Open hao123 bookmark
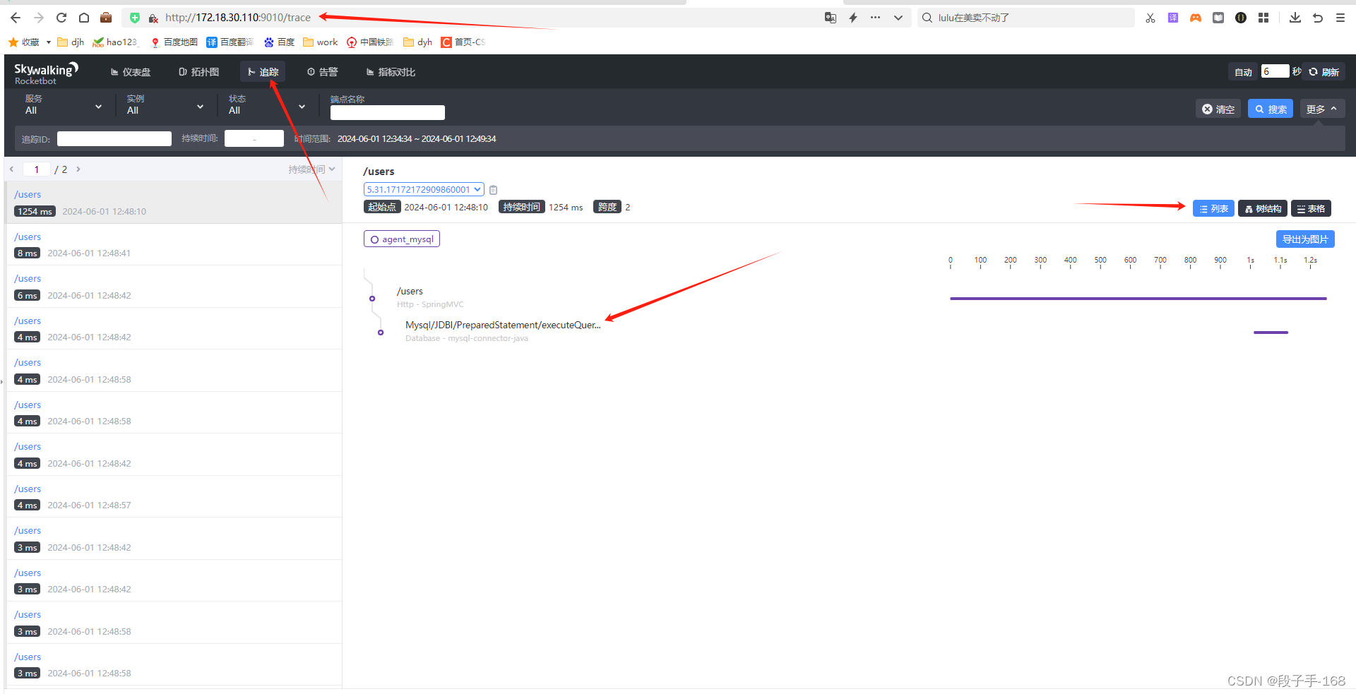 (x=116, y=42)
